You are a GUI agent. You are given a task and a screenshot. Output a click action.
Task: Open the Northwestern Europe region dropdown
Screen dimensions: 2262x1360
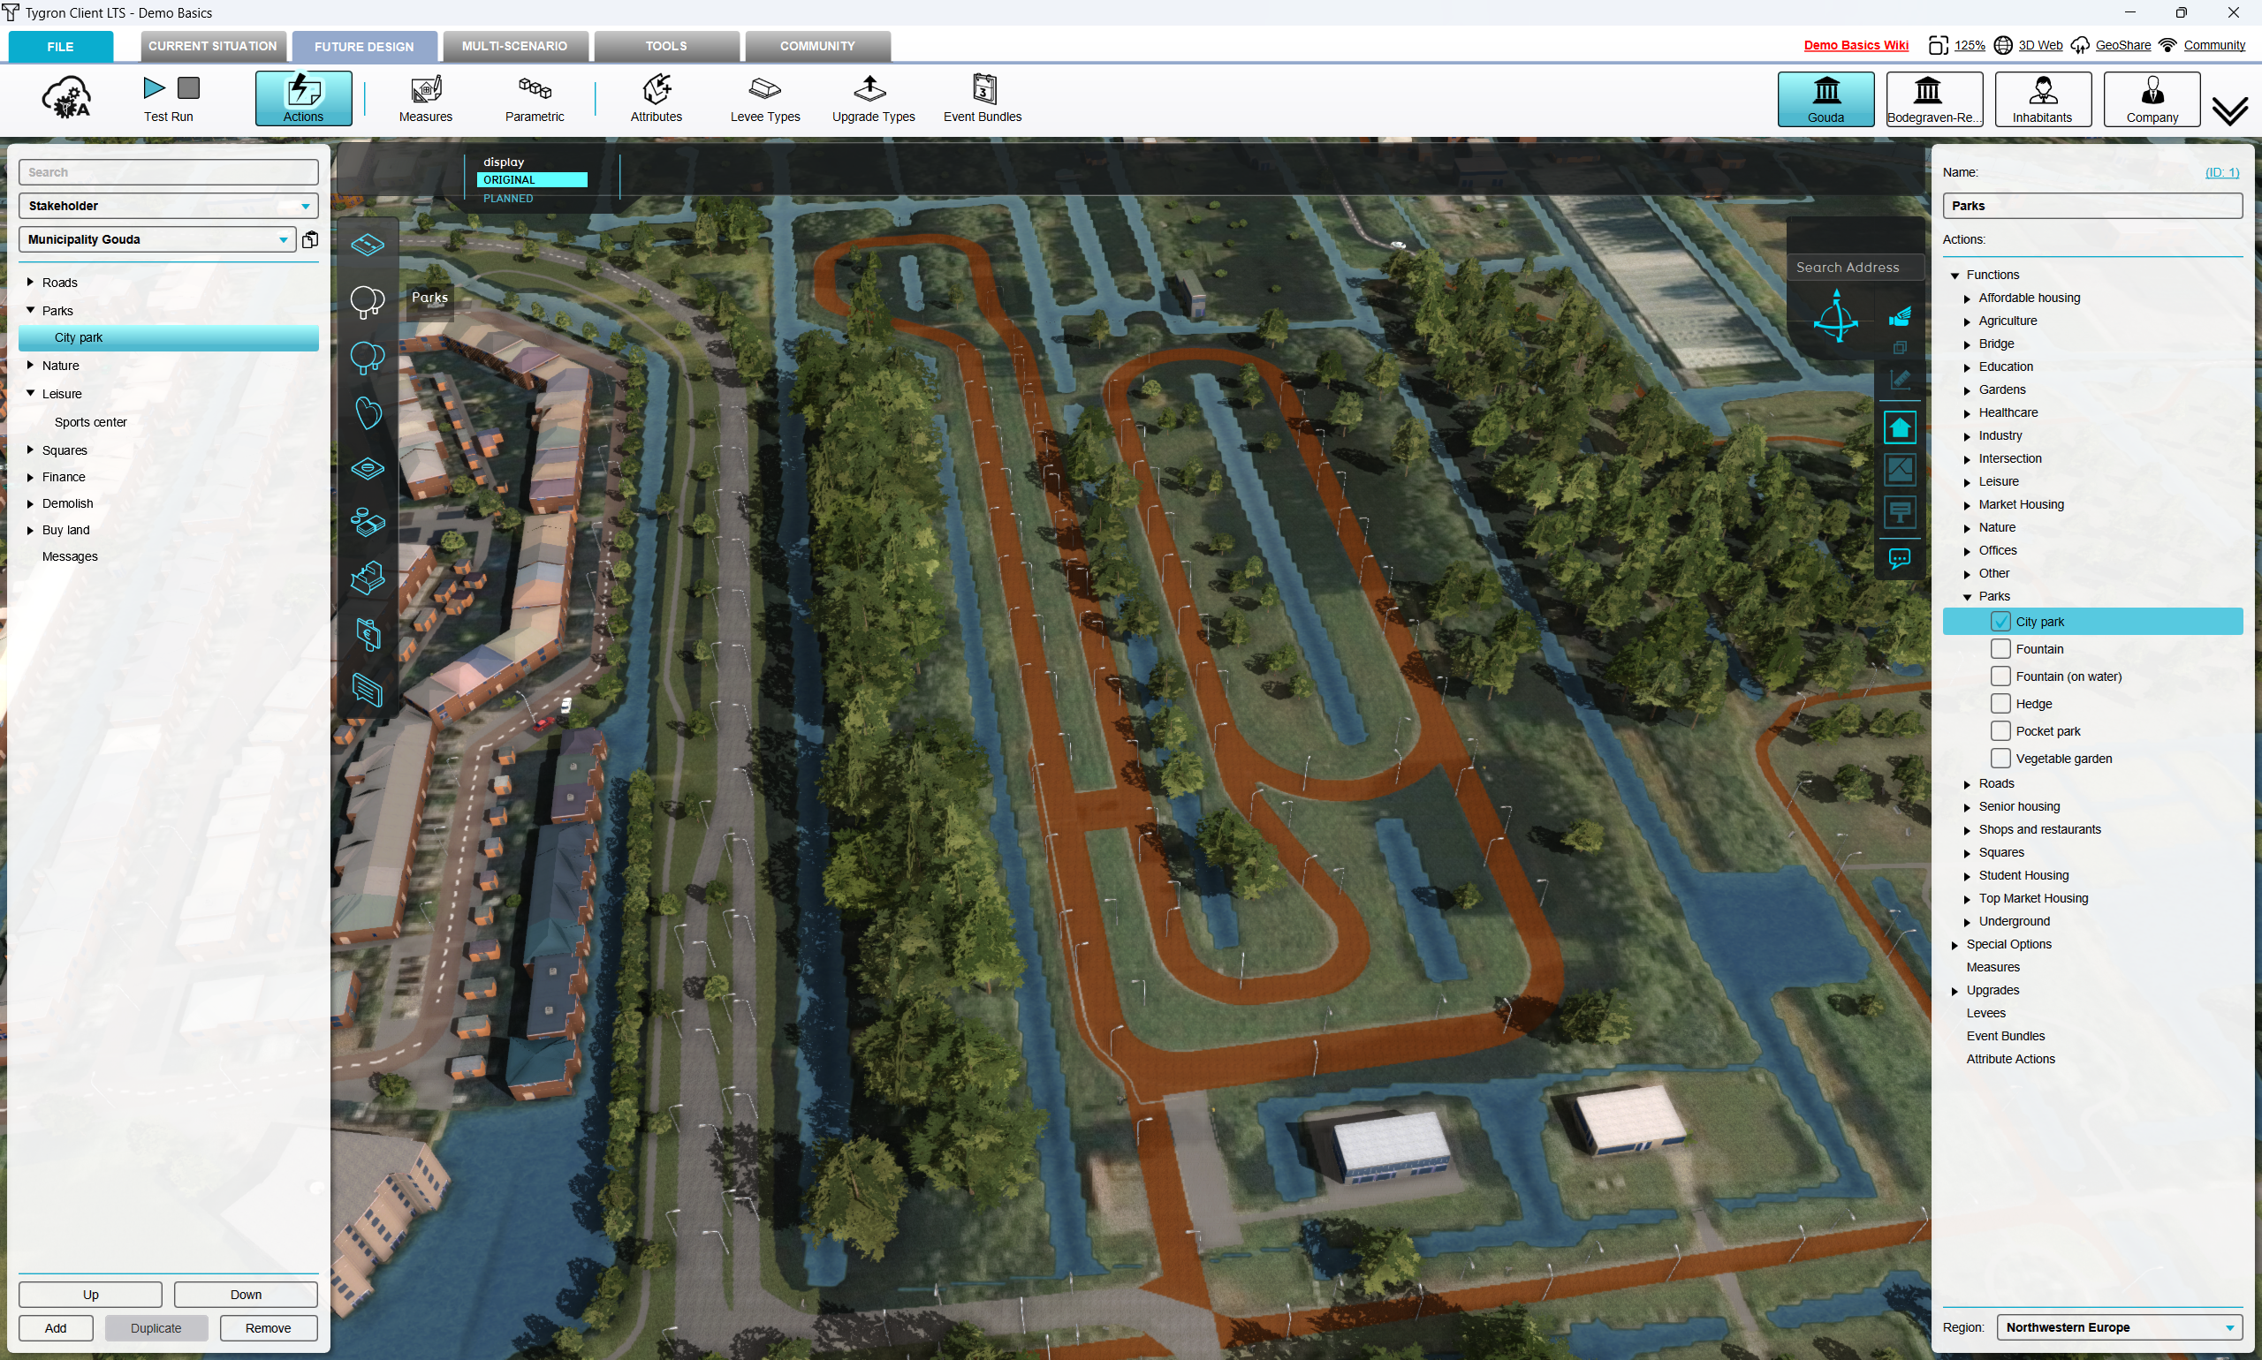pyautogui.click(x=2119, y=1327)
